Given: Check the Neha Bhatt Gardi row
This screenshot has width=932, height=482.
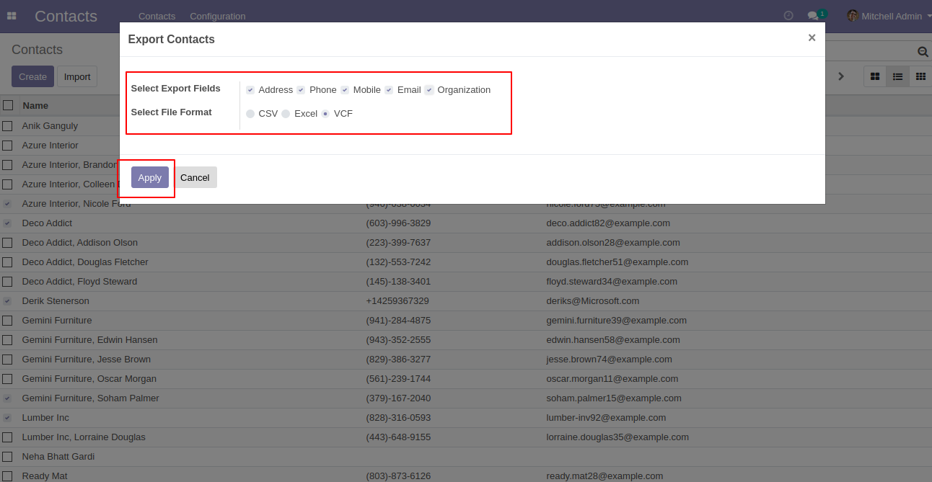Looking at the screenshot, I should point(7,457).
